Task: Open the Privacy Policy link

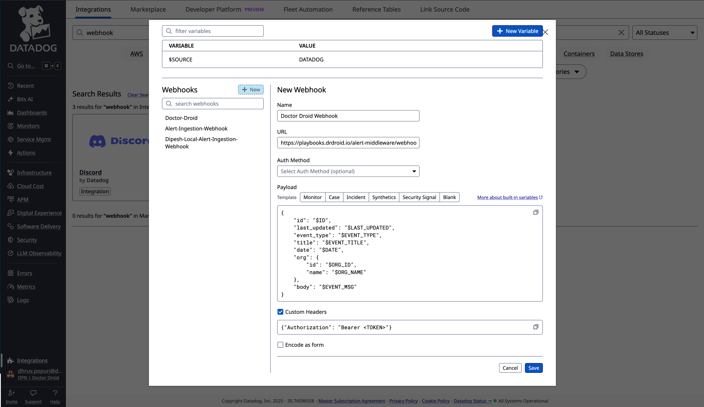Action: 403,401
